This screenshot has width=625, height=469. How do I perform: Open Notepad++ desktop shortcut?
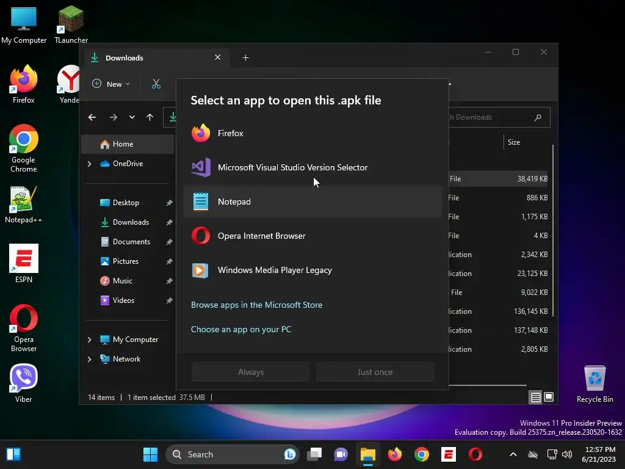pyautogui.click(x=23, y=204)
